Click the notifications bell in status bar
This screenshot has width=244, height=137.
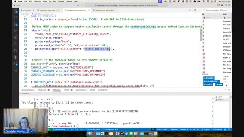pos(229,129)
